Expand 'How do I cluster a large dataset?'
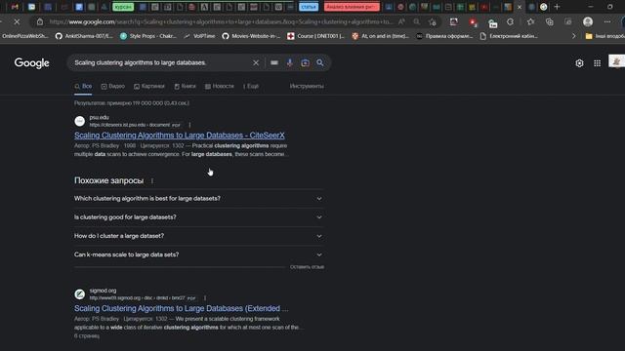 [x=198, y=236]
